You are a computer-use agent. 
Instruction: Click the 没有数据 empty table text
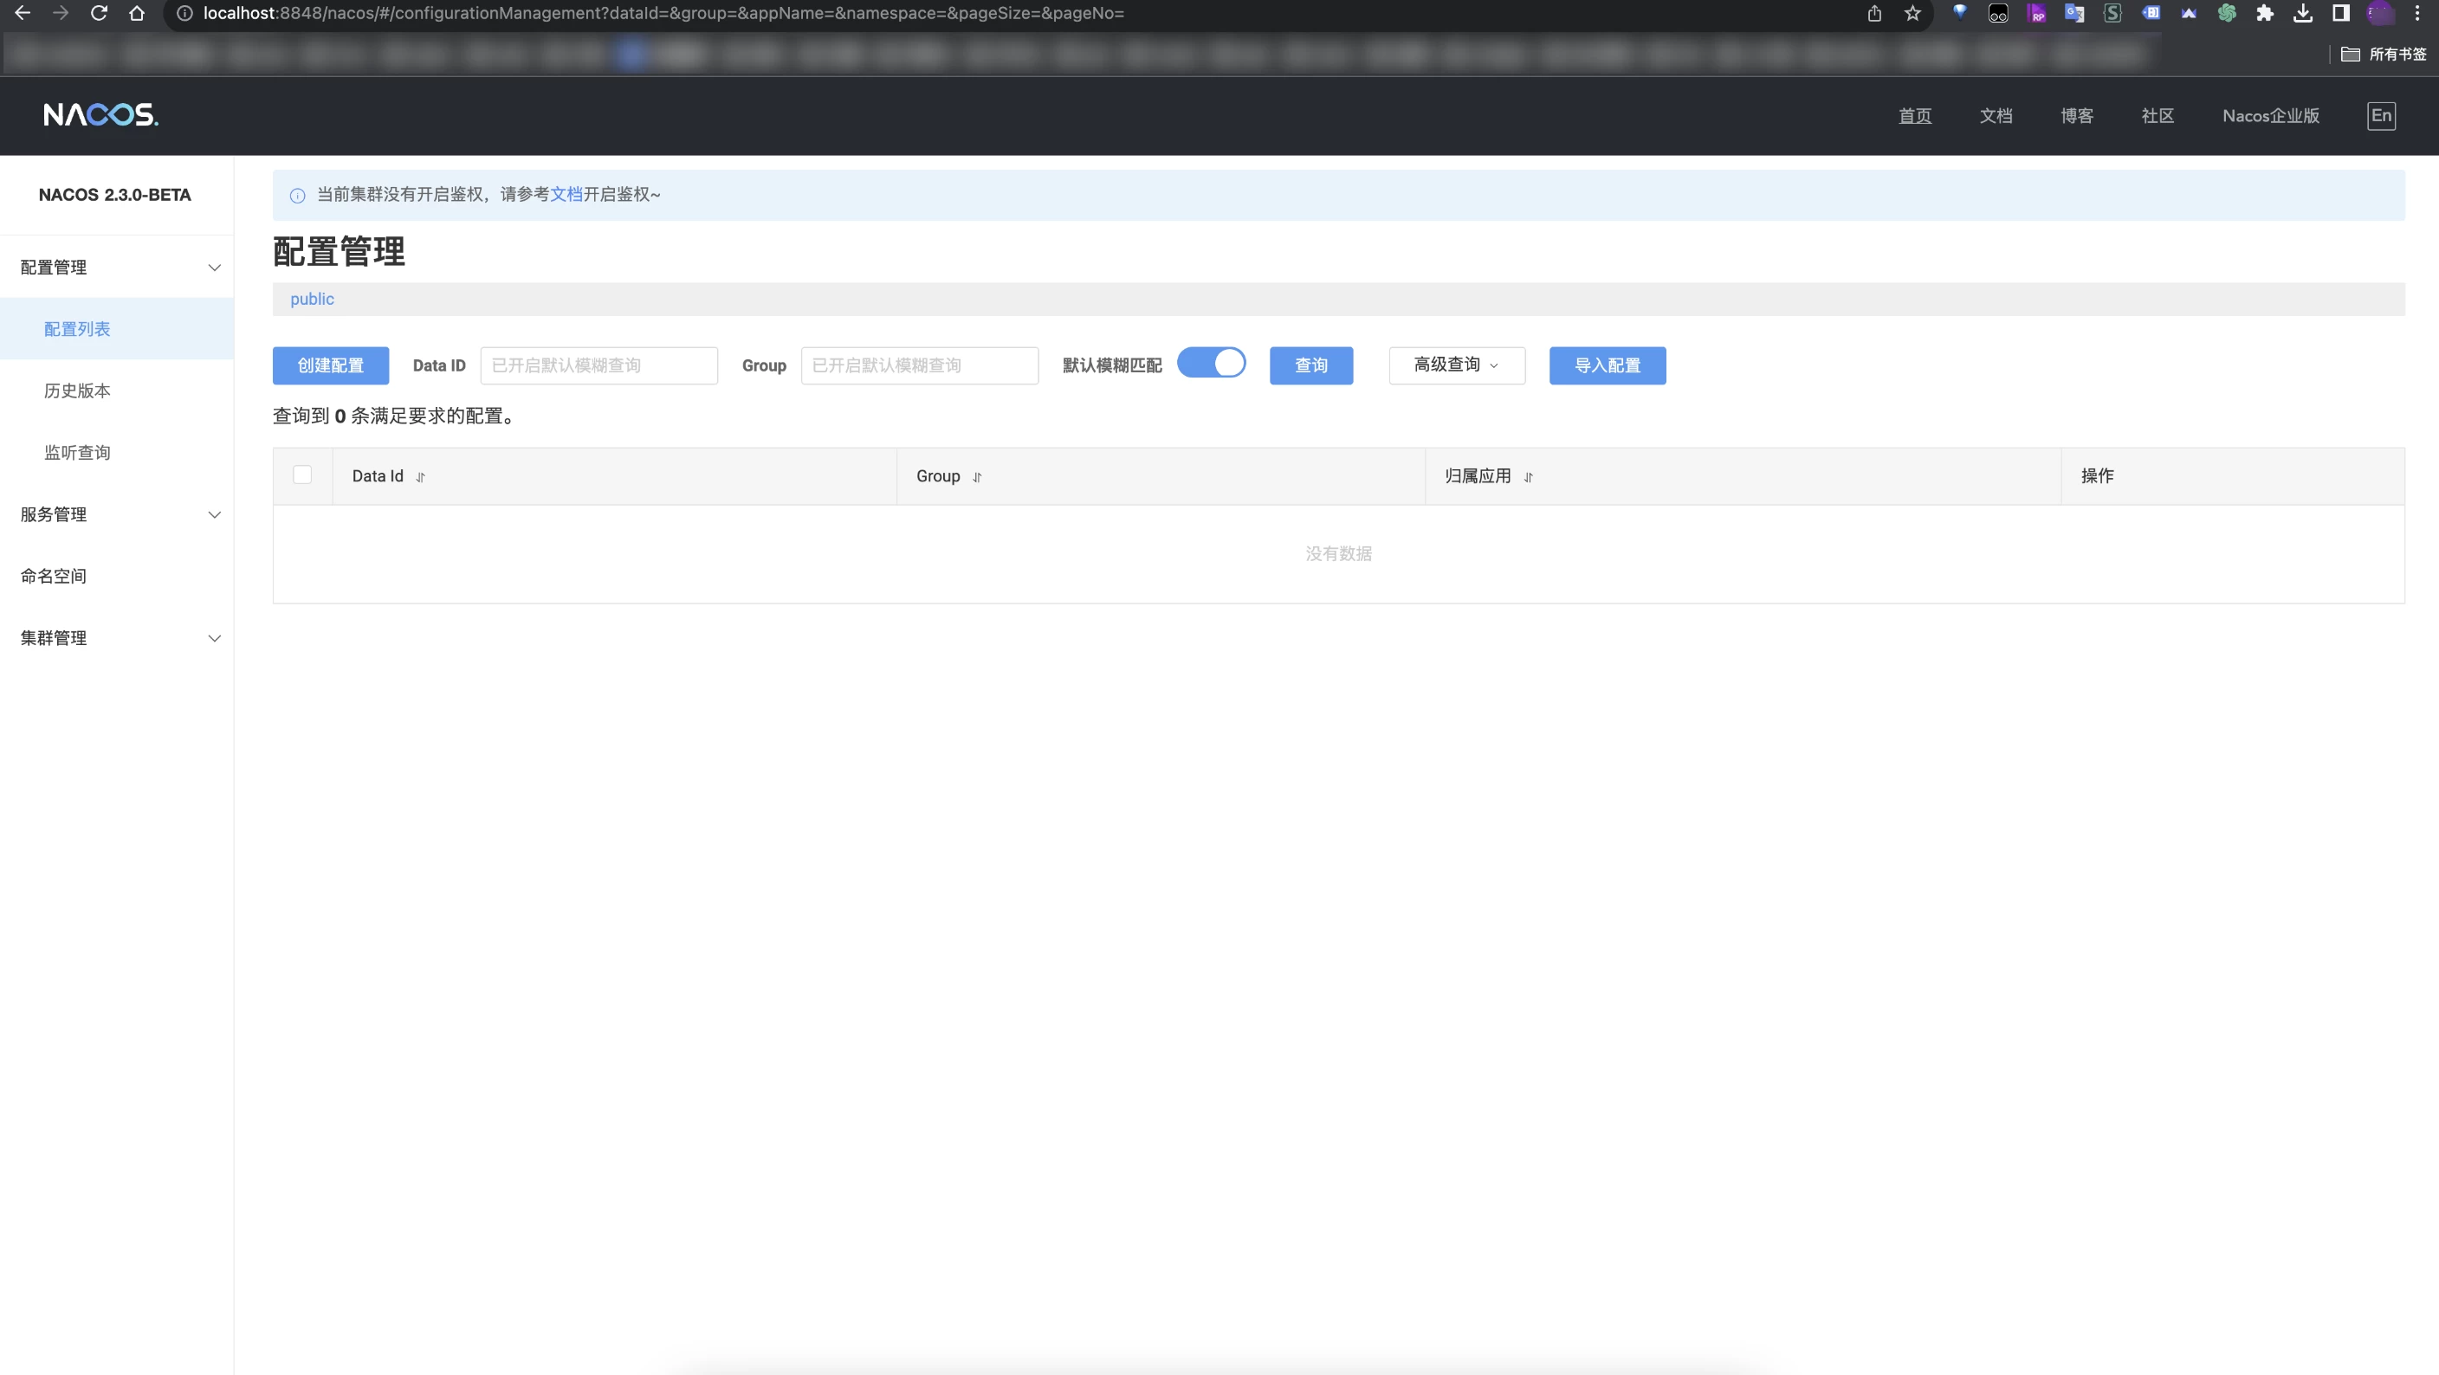[x=1339, y=553]
